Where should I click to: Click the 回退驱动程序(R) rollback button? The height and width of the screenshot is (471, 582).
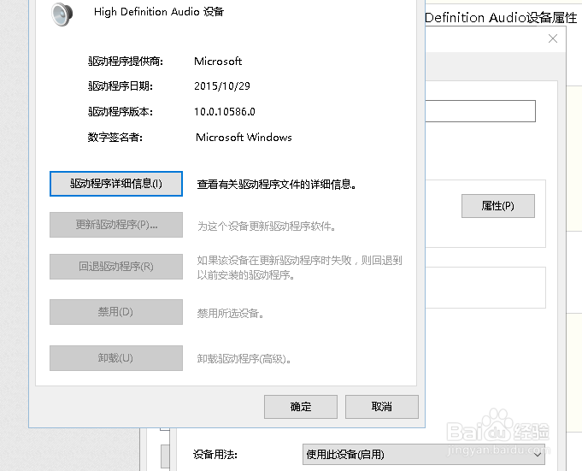116,267
